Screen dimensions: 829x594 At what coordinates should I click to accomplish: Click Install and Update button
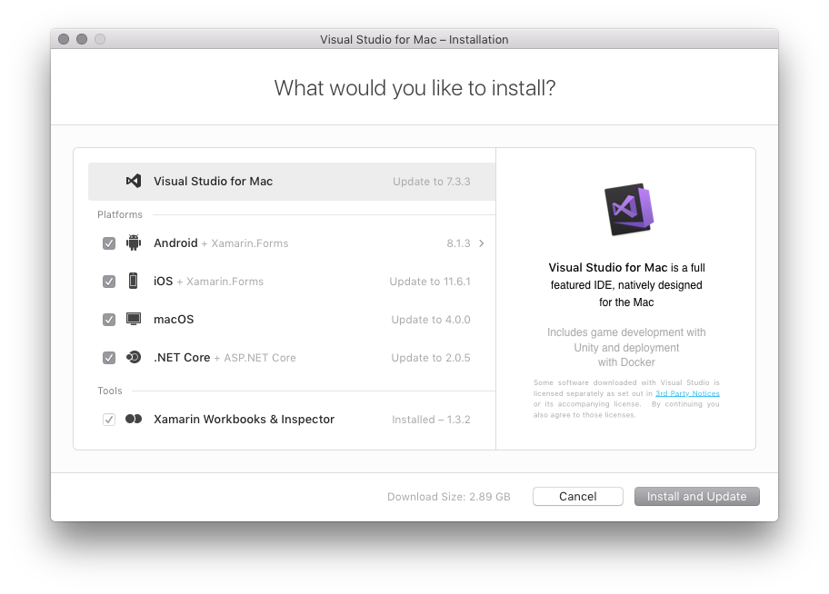point(697,496)
